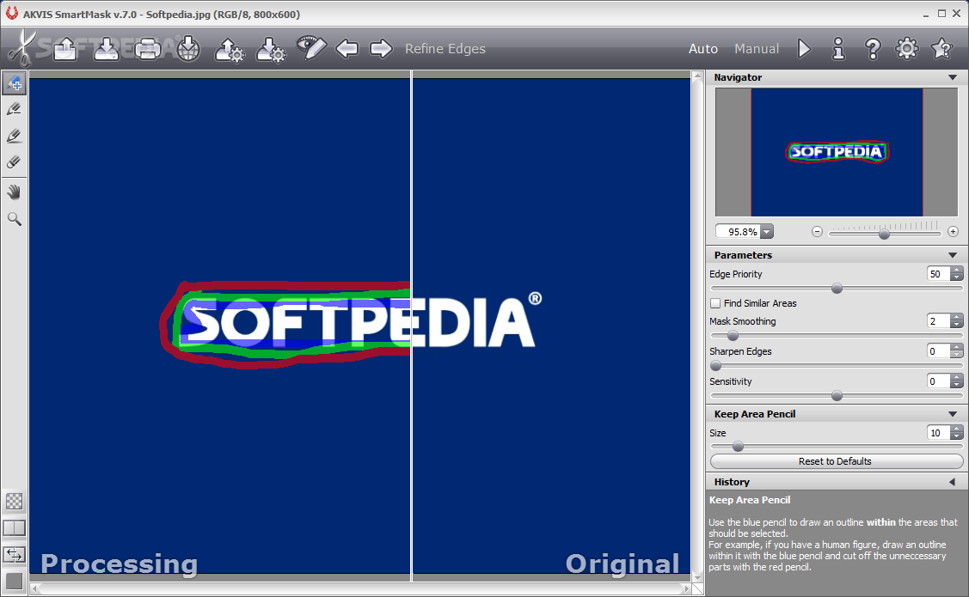Save the image with the Save icon
This screenshot has height=597, width=969.
click(x=107, y=48)
